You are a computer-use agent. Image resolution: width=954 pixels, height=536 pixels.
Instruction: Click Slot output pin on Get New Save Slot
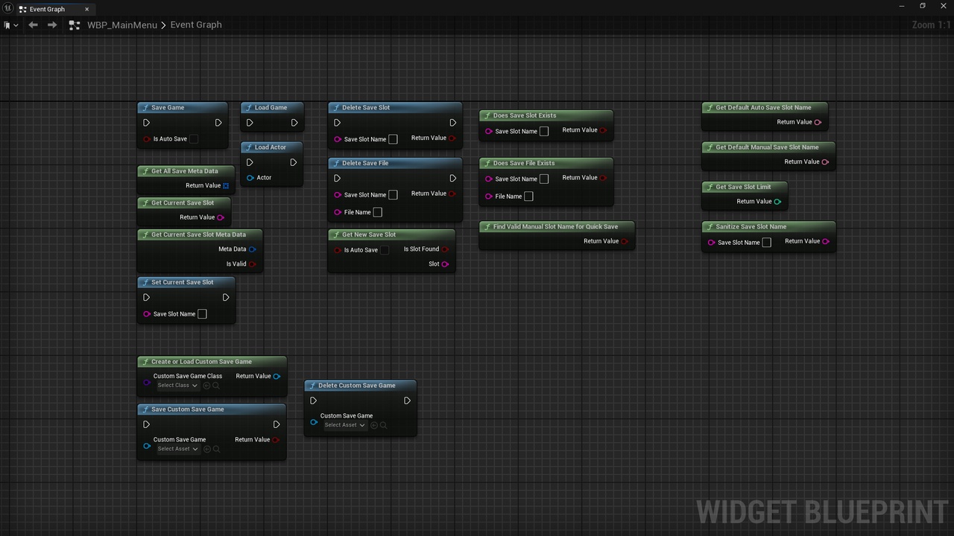tap(445, 264)
